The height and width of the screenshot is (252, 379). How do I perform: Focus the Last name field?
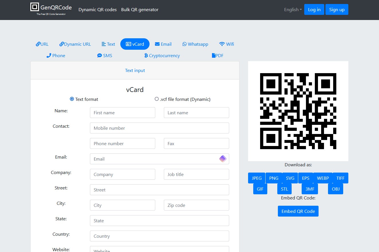197,113
